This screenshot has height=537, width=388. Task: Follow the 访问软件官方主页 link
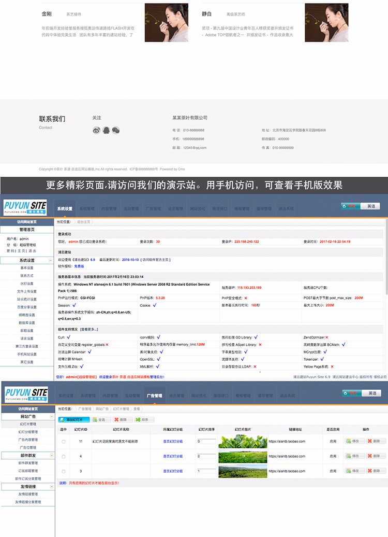[156, 260]
